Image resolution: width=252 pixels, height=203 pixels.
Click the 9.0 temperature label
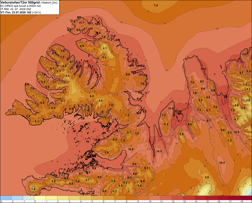[x=118, y=40]
